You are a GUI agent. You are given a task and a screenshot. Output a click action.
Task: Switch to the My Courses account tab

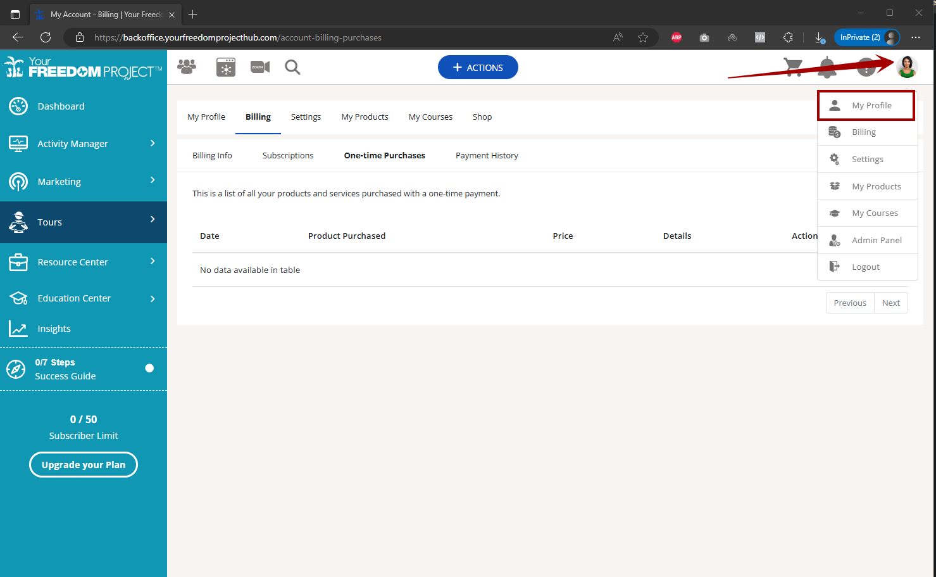430,117
